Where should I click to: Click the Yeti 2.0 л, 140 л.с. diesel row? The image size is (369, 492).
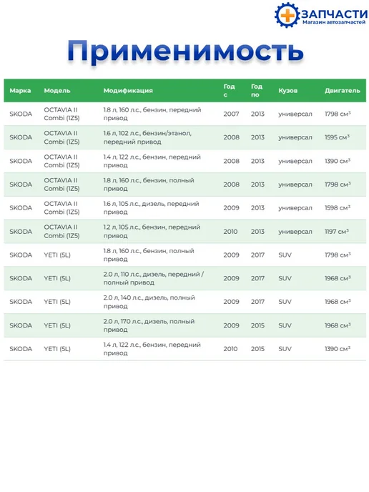click(184, 302)
